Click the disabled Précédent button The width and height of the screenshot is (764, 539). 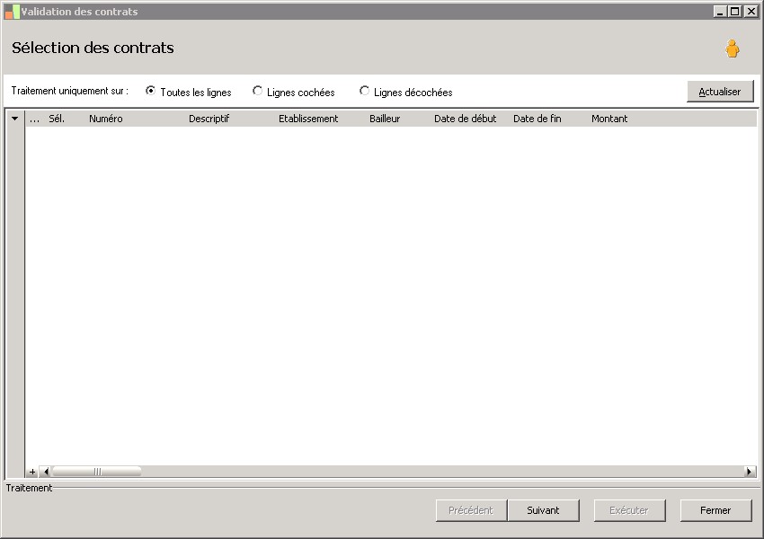[x=471, y=510]
